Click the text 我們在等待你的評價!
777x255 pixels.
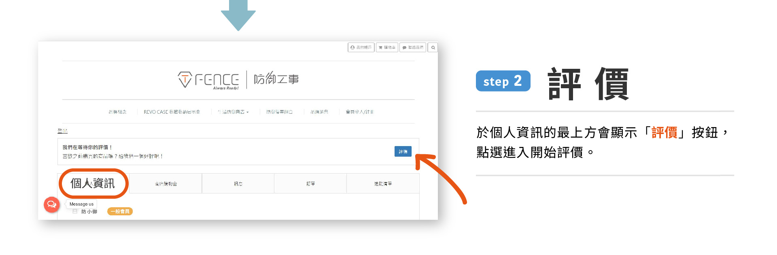point(87,147)
